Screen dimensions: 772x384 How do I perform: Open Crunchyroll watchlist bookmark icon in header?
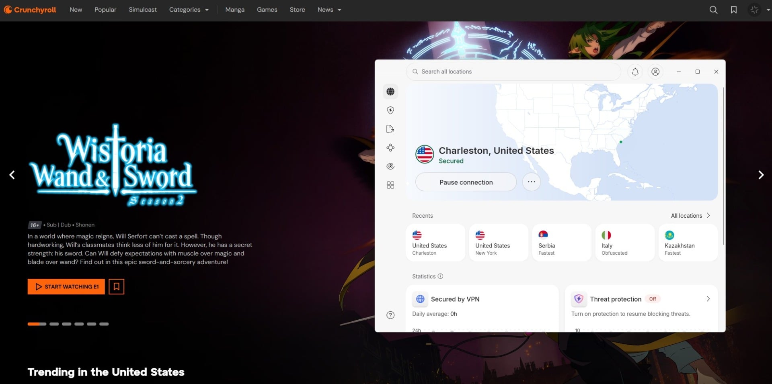734,10
